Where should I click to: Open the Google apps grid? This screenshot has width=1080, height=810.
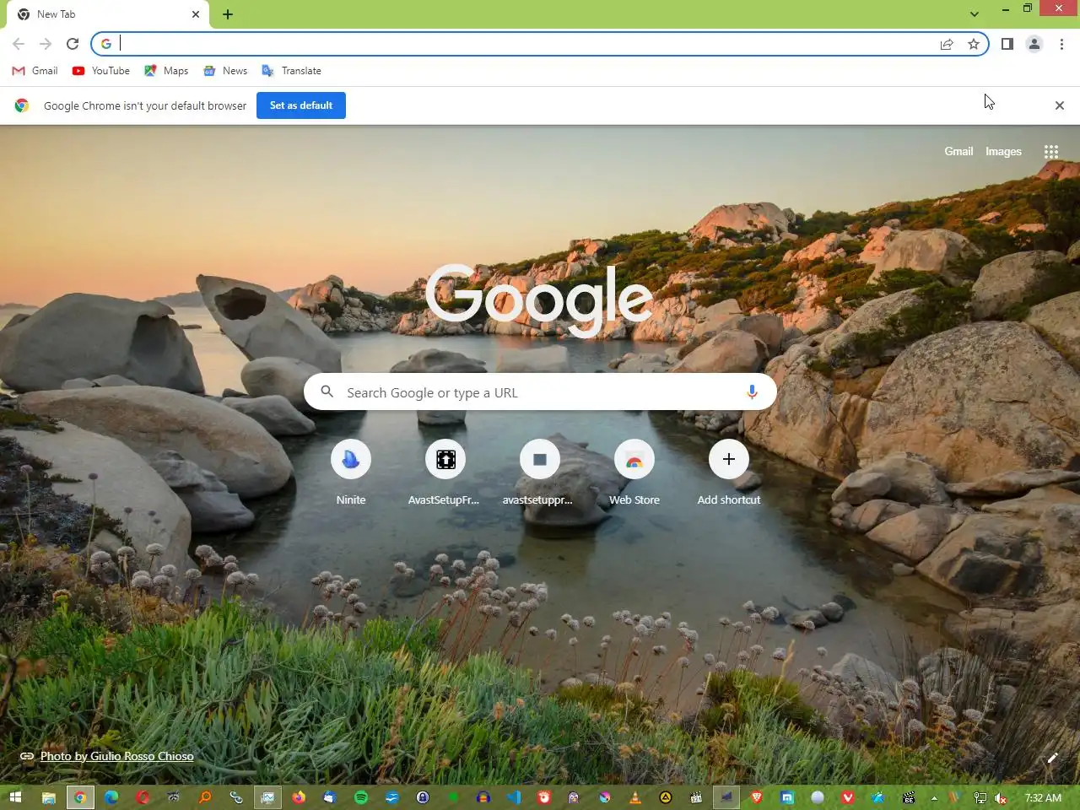[1051, 152]
